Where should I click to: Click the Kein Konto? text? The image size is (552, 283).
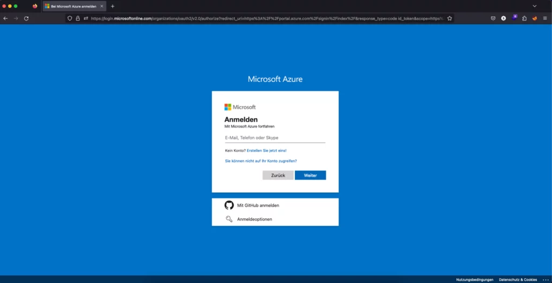pyautogui.click(x=236, y=150)
